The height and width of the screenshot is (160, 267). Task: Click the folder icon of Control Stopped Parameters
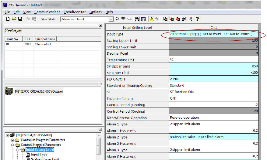click(17, 145)
